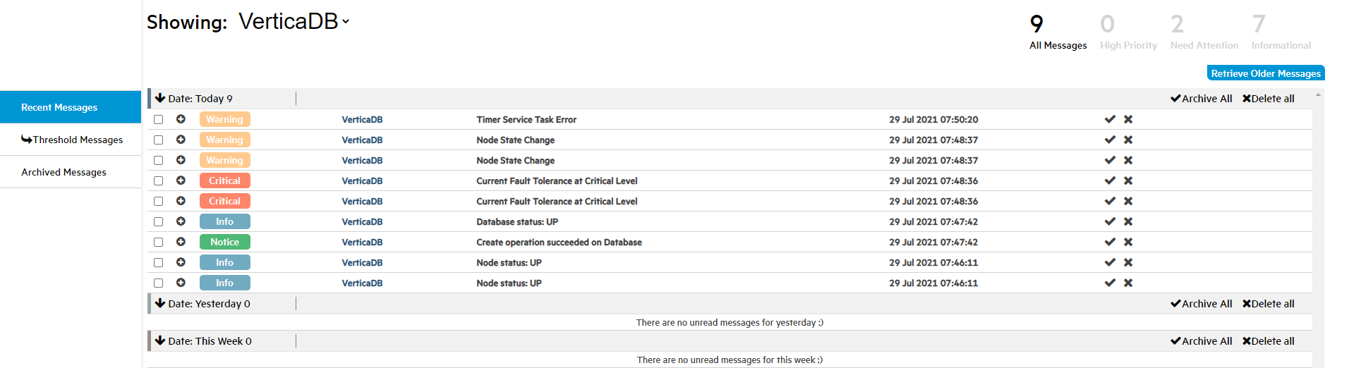Archive all of today's messages
Image resolution: width=1349 pixels, height=368 pixels.
[x=1201, y=99]
